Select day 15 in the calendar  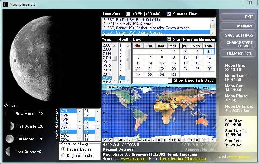(x=162, y=63)
